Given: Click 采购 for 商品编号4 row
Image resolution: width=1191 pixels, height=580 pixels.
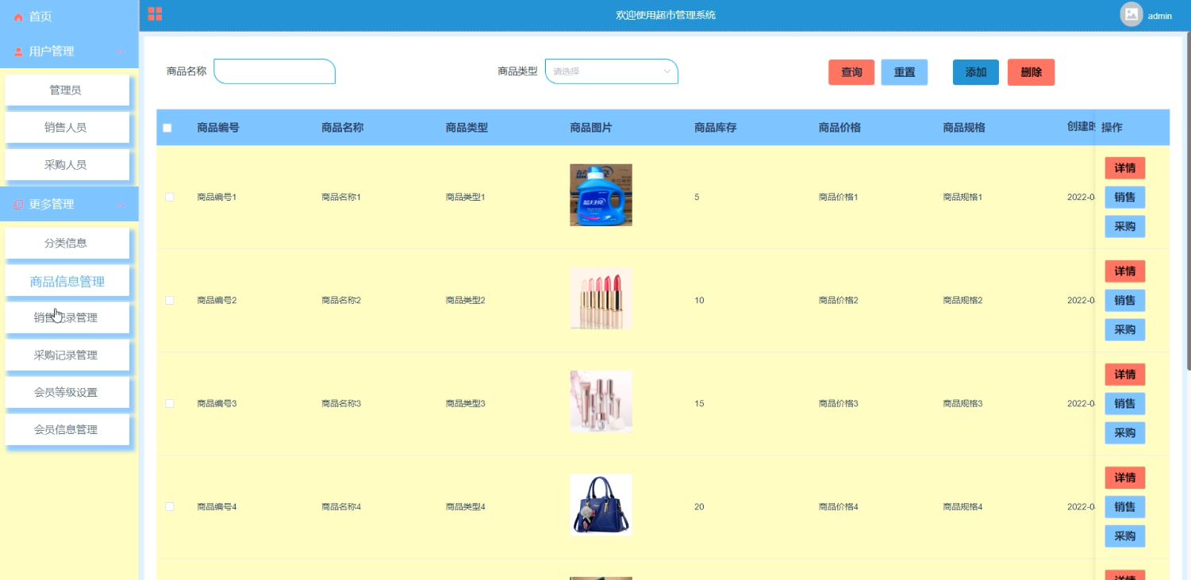Looking at the screenshot, I should point(1125,536).
